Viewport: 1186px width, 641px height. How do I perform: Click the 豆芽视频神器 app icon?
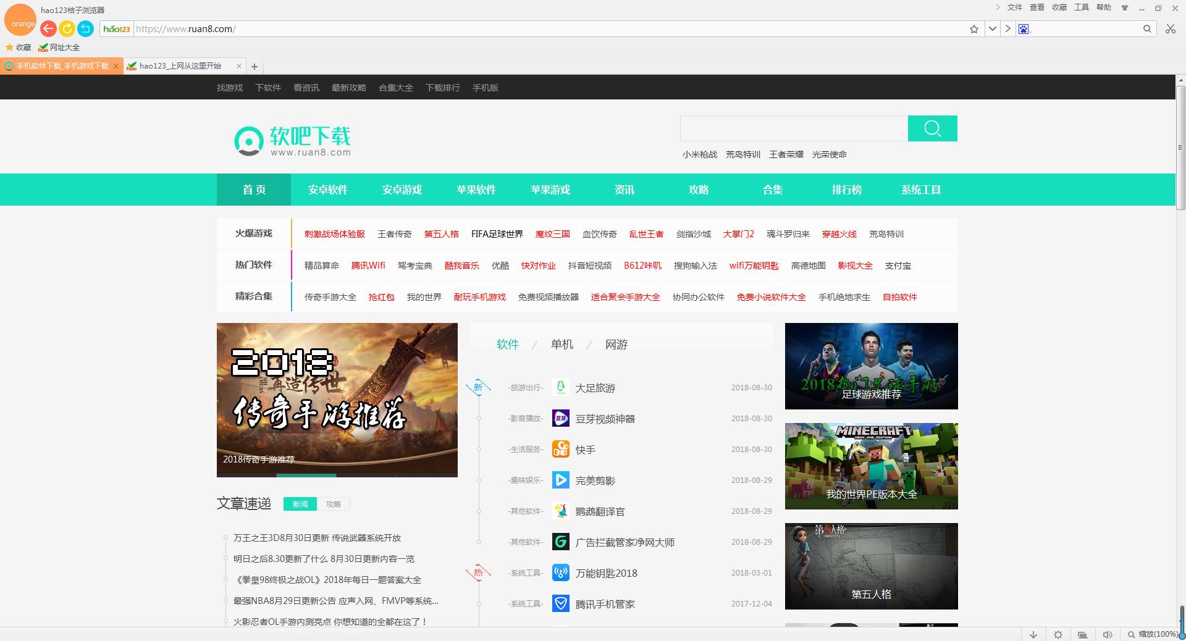point(561,418)
